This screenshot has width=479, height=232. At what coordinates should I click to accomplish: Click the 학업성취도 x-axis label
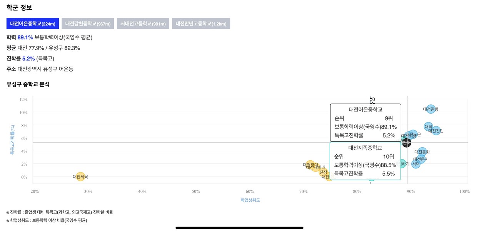[250, 200]
